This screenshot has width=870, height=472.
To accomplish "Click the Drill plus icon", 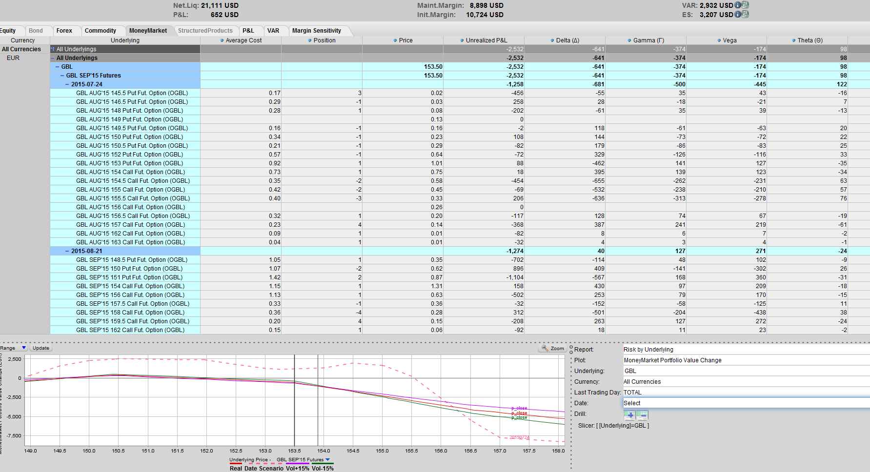I will tap(629, 415).
